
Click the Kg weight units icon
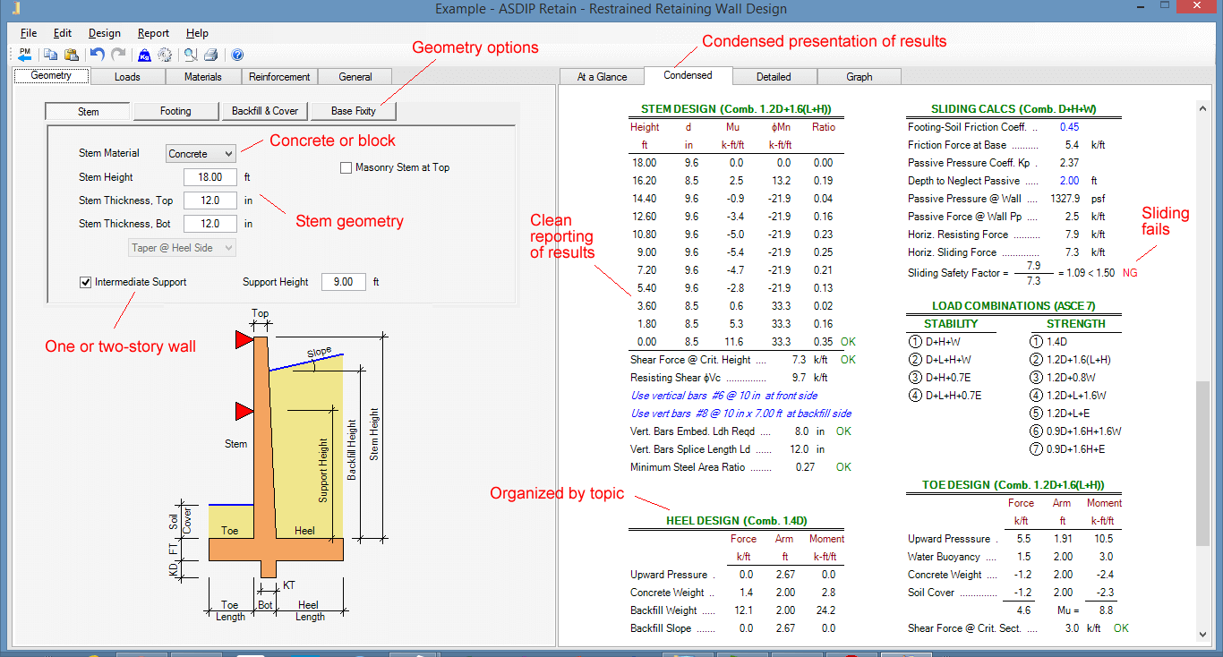[144, 55]
